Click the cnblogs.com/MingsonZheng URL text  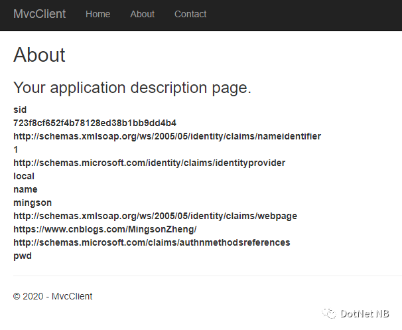pyautogui.click(x=105, y=230)
